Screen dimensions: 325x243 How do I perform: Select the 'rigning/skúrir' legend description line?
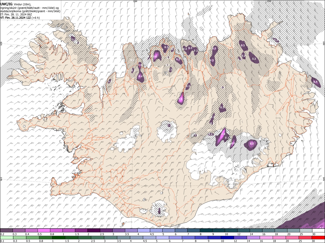(29, 8)
